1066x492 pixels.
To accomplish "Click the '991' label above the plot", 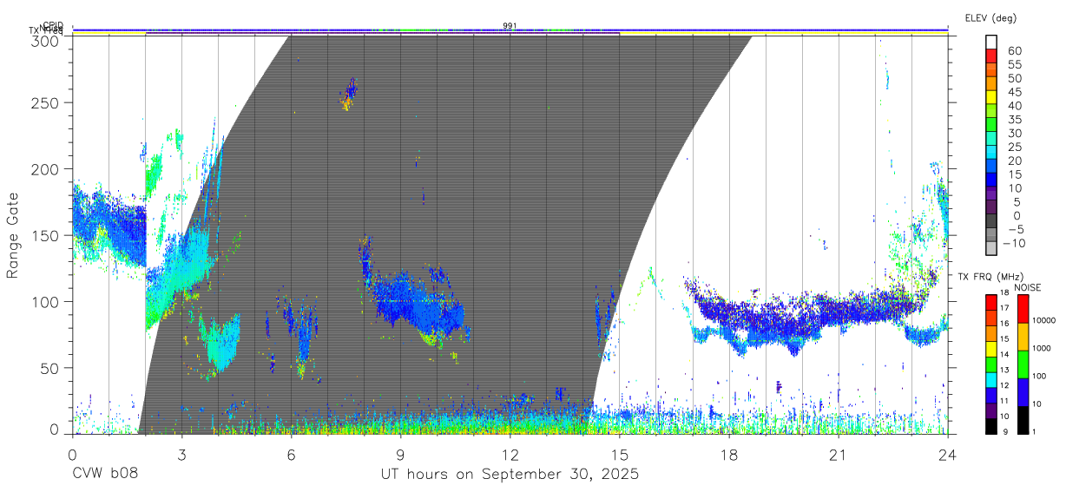I will (x=510, y=26).
